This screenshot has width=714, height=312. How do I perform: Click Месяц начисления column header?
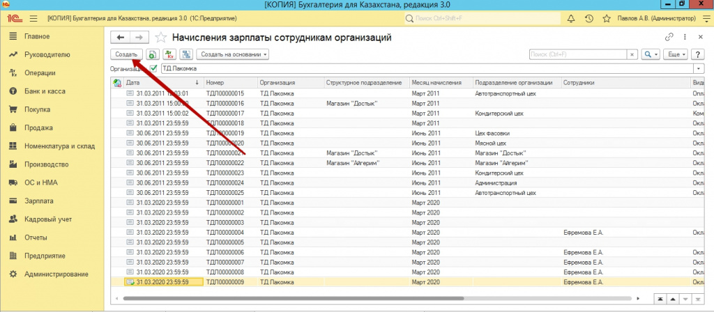(x=441, y=83)
